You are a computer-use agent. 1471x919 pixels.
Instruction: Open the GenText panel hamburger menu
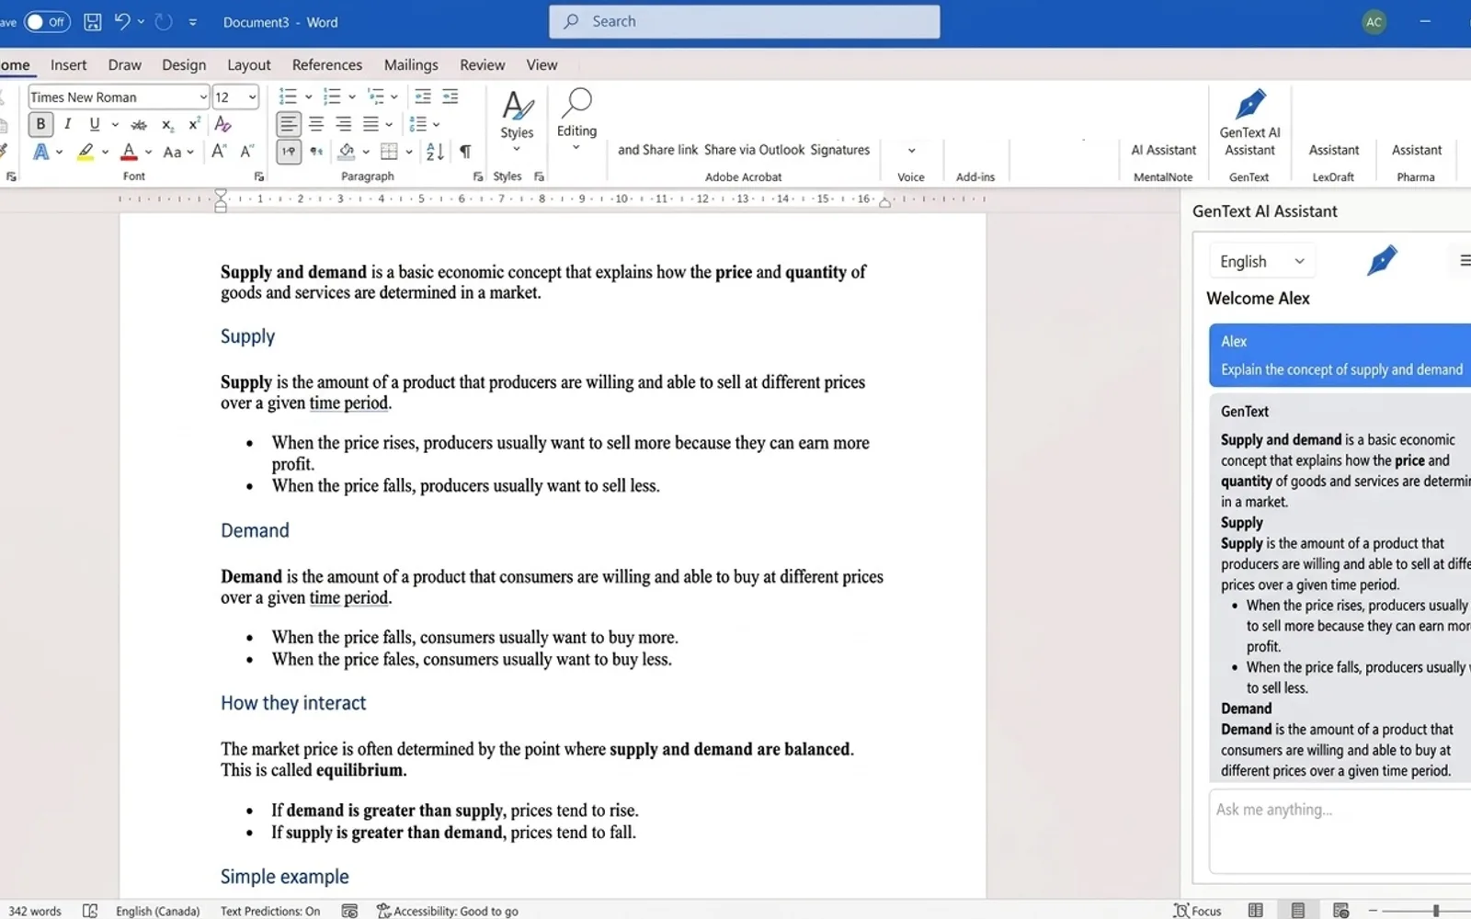(x=1465, y=261)
